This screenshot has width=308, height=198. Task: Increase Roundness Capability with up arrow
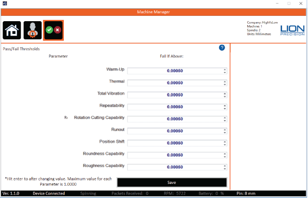[225, 154]
